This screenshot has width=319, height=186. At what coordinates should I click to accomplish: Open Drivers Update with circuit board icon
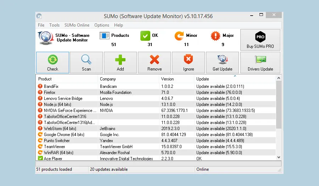(x=260, y=63)
